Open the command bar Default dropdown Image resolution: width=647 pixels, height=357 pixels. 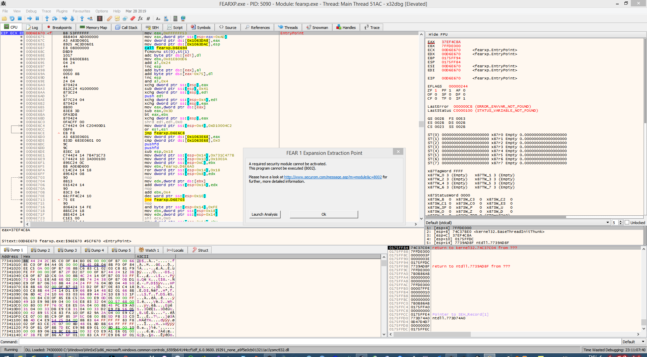point(634,342)
